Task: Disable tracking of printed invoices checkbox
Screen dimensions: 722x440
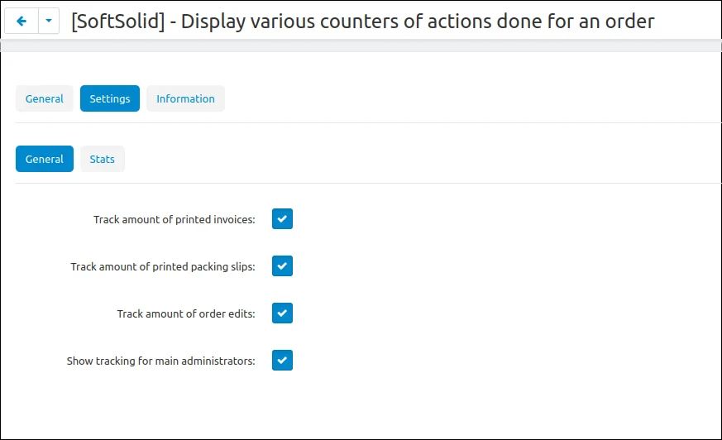Action: 282,219
